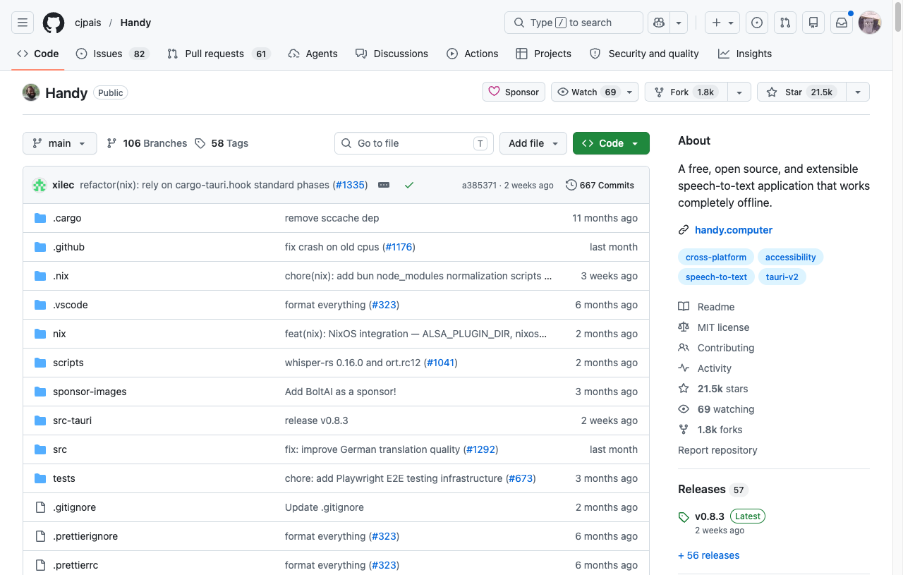Viewport: 903px width, 575px height.
Task: Open the 106 Branches link
Action: (x=147, y=143)
